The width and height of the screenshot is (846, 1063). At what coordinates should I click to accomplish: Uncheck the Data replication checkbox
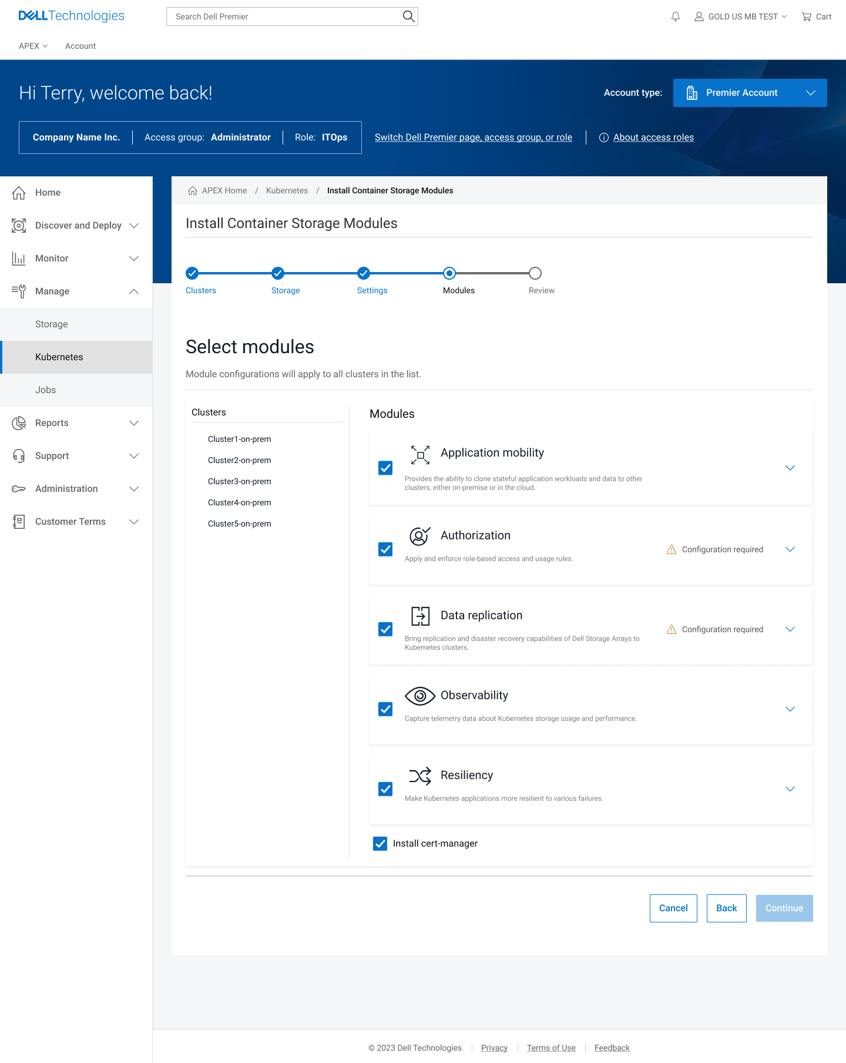click(x=385, y=629)
